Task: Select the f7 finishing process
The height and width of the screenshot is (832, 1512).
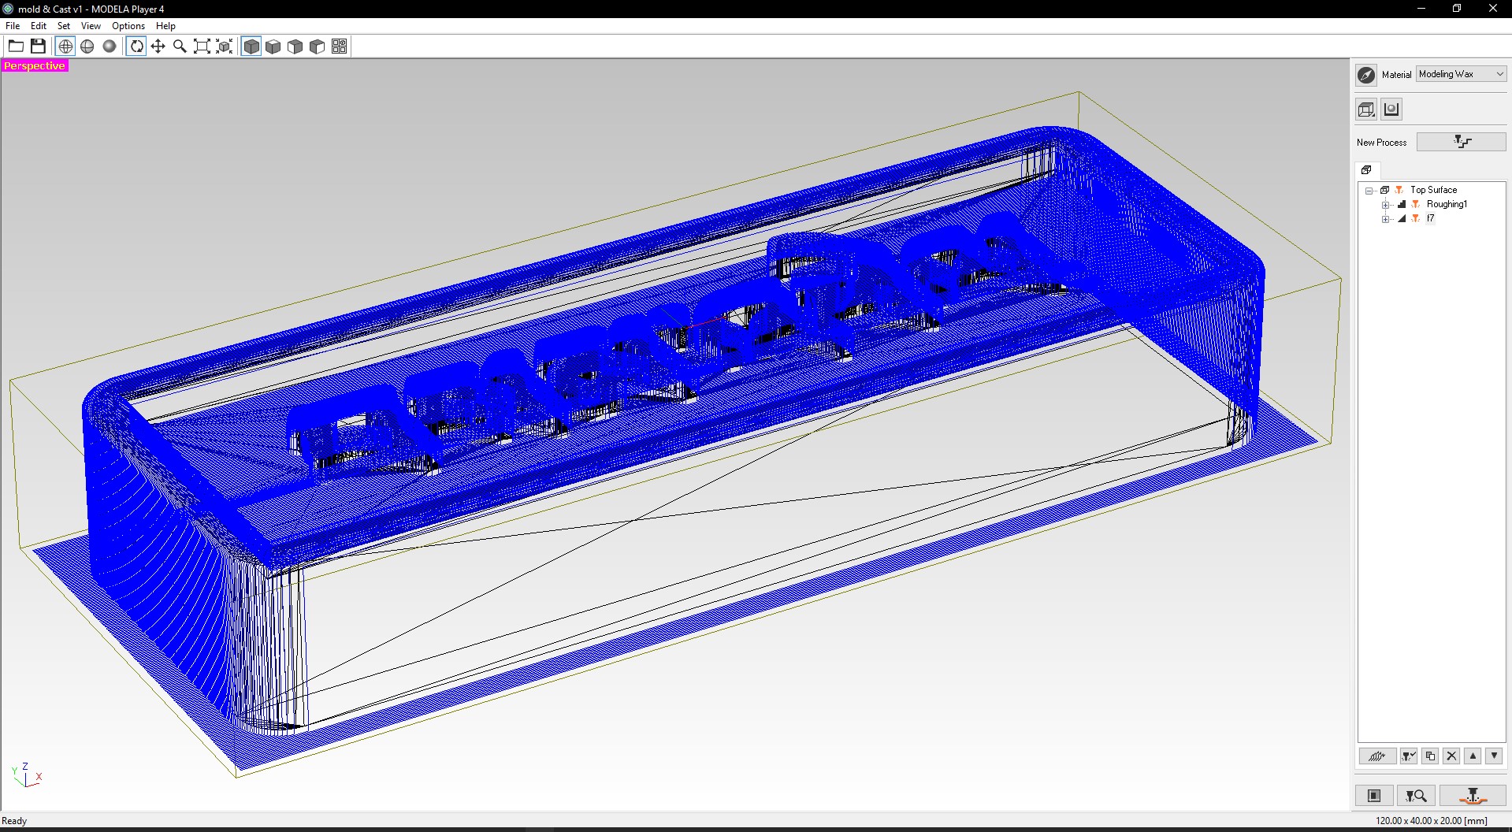Action: pos(1430,218)
